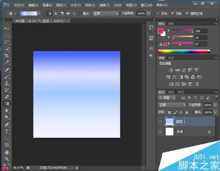Select the Rectangle shape tool
The width and height of the screenshot is (220, 171).
(7, 145)
